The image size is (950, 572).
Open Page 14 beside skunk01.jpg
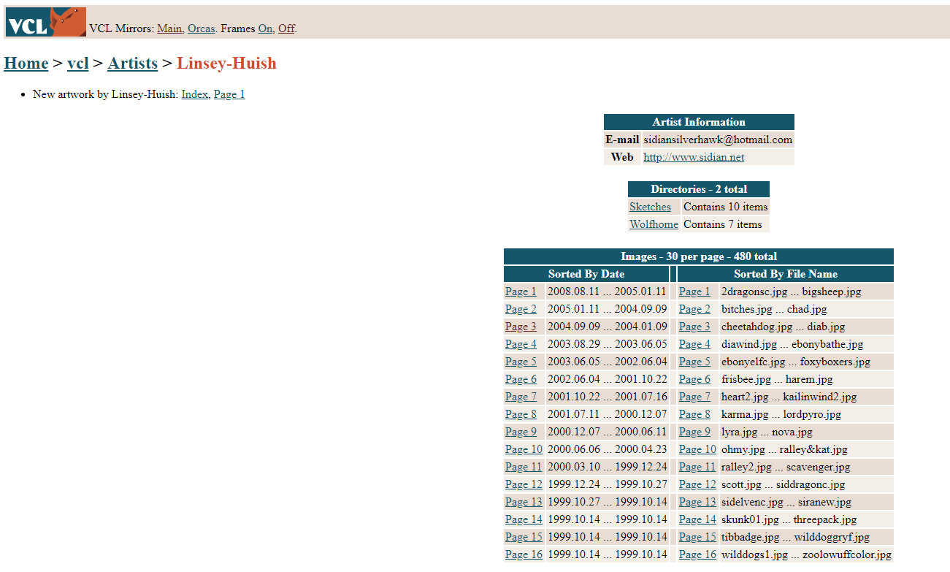697,519
